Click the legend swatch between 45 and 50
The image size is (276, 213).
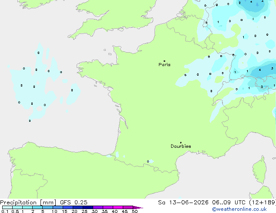[x=128, y=207]
